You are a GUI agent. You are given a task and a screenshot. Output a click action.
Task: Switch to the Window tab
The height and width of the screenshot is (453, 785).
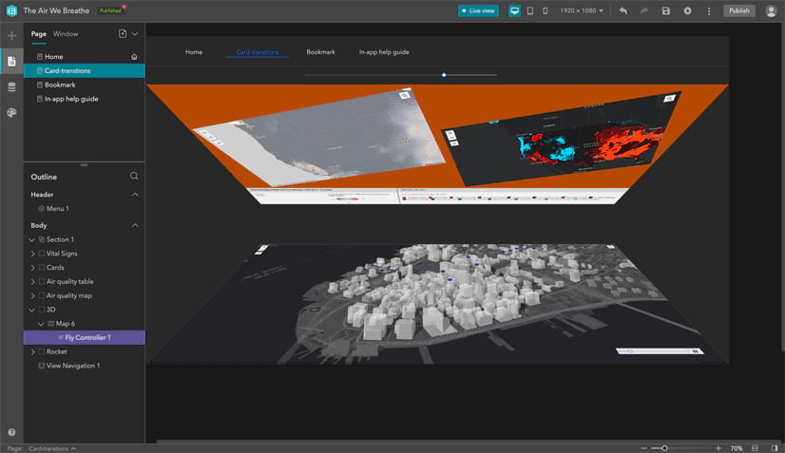pyautogui.click(x=66, y=34)
